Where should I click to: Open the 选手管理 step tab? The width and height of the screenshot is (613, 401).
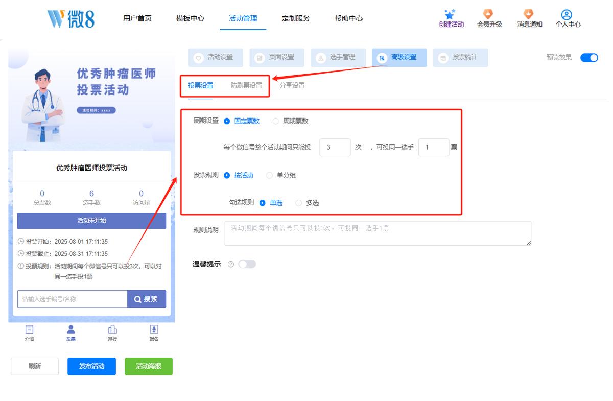pyautogui.click(x=338, y=58)
